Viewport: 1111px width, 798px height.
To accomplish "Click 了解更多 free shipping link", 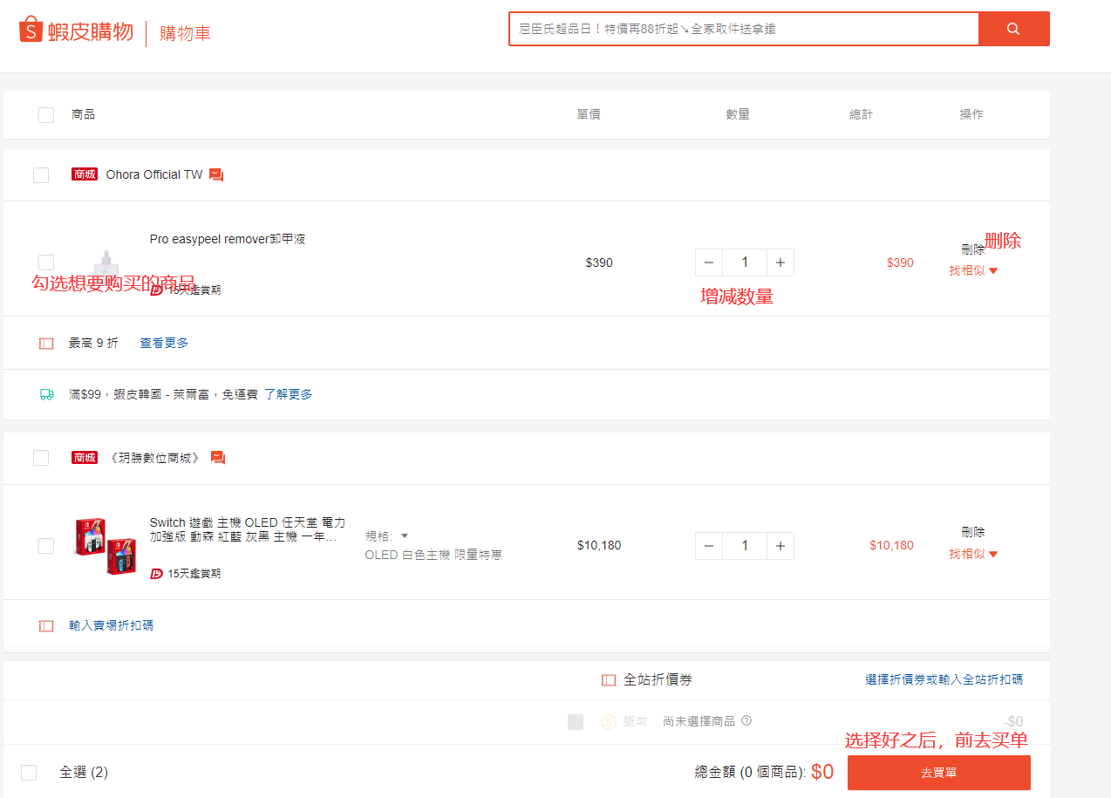I will click(288, 394).
